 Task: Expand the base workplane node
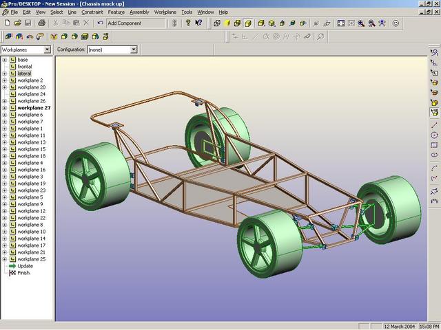pyautogui.click(x=4, y=60)
